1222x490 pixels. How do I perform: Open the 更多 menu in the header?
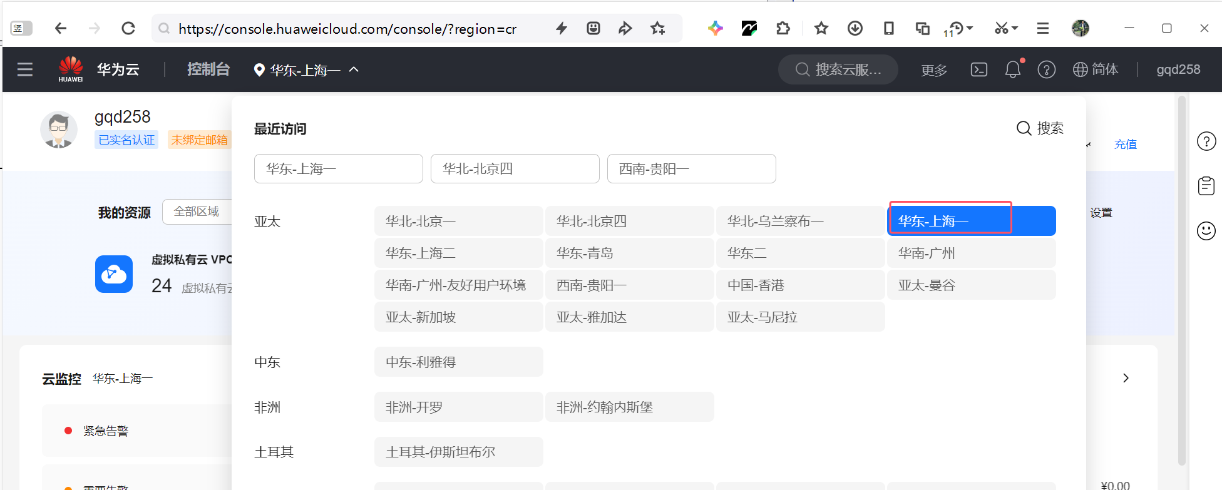click(x=934, y=70)
